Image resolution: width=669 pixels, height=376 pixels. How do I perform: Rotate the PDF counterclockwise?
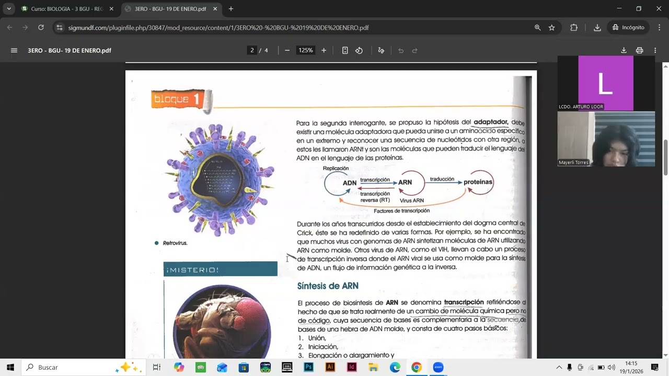click(x=359, y=51)
